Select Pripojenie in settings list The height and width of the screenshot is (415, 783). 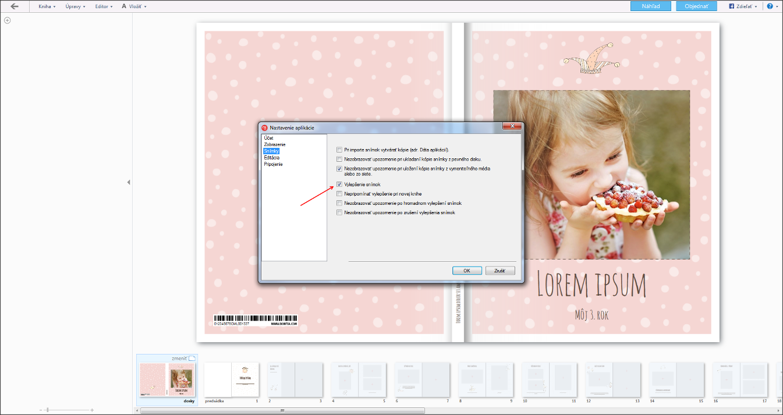[x=274, y=164]
